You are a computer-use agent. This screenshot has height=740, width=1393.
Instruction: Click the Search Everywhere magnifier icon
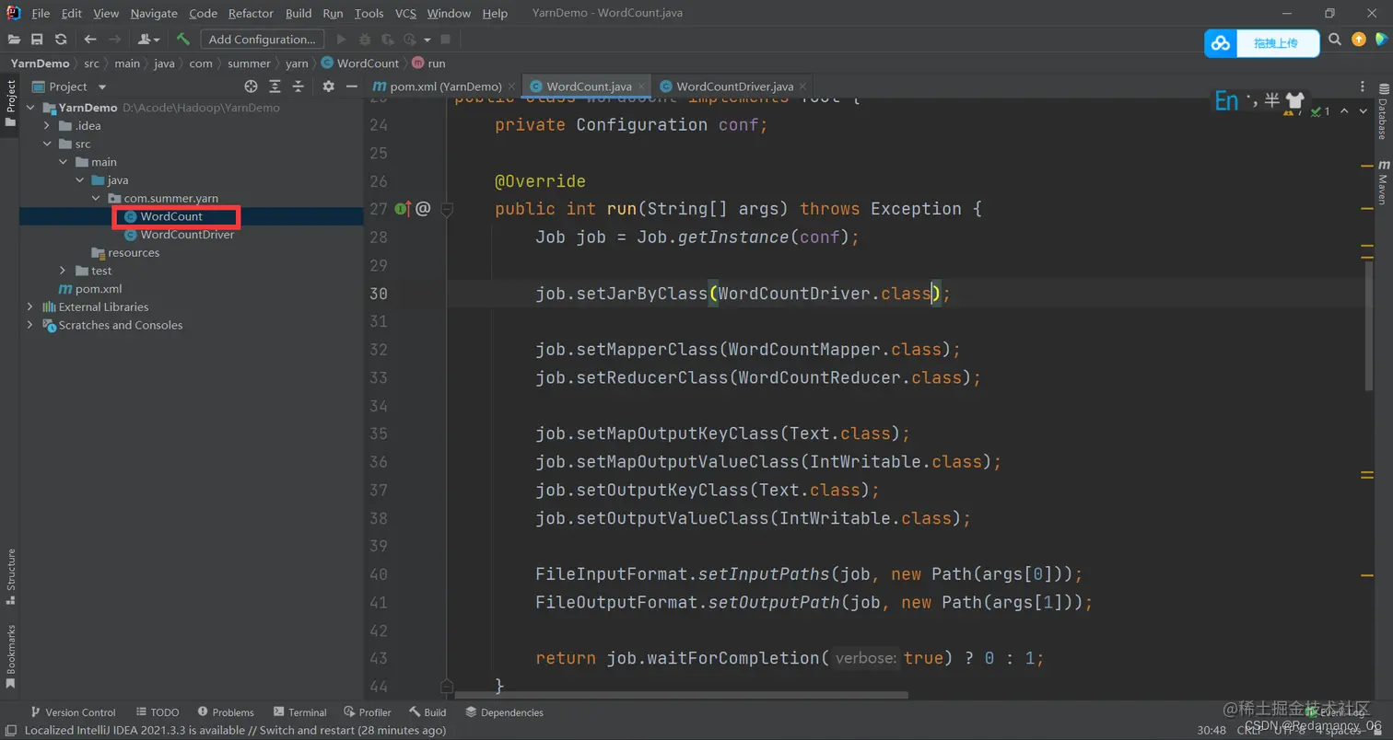pos(1335,40)
